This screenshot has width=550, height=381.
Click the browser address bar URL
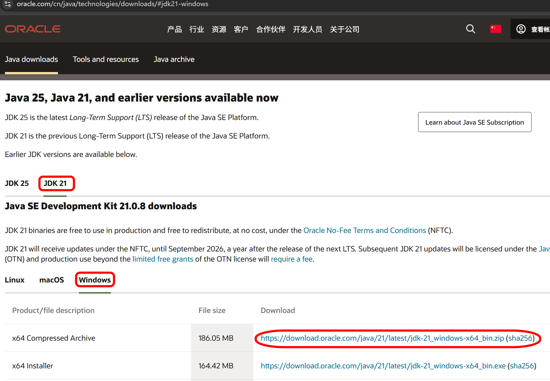pyautogui.click(x=112, y=4)
